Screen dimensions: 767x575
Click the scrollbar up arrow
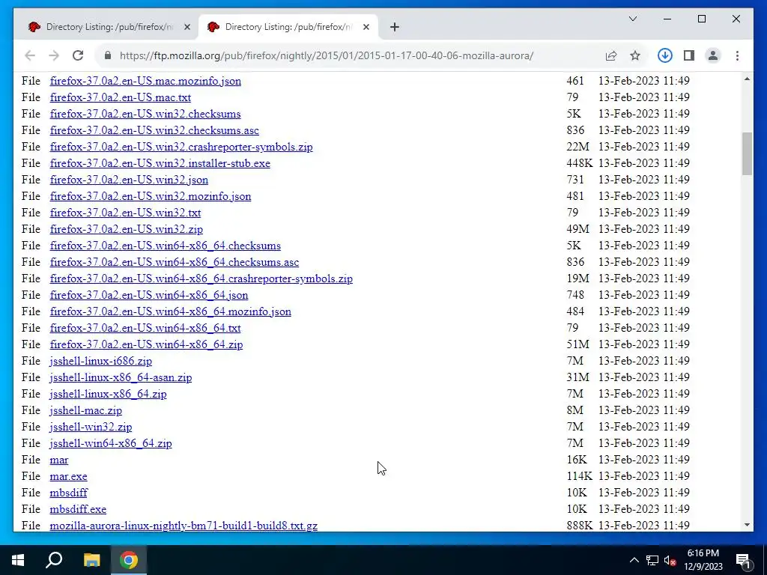(747, 79)
